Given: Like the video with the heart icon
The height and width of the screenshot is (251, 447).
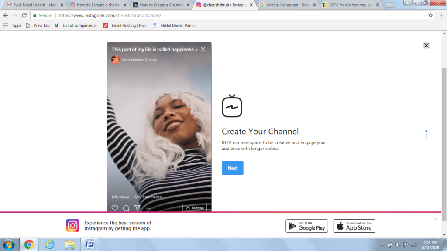Looking at the screenshot, I should click(115, 208).
